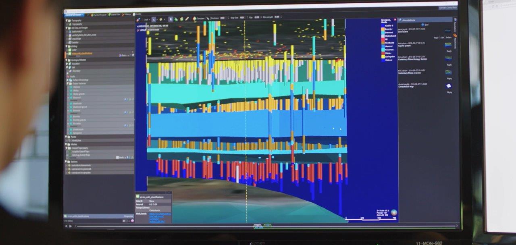Image resolution: width=516 pixels, height=245 pixels.
Task: Click the Annotations side tab icon
Action: [455, 25]
